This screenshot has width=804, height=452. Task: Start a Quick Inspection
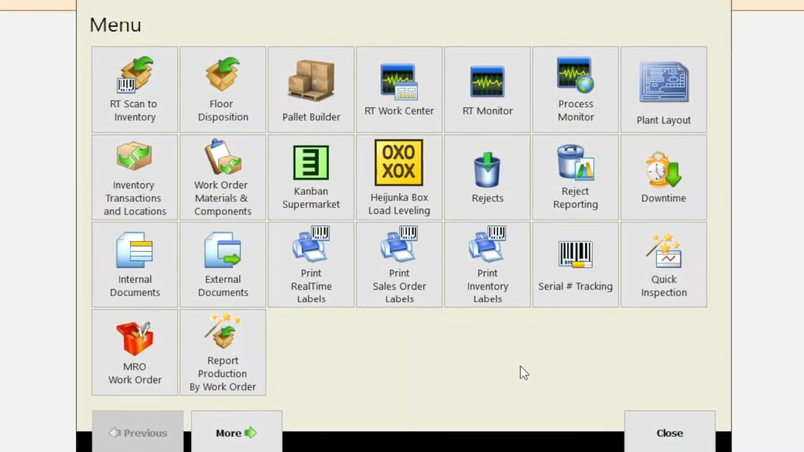click(x=663, y=265)
